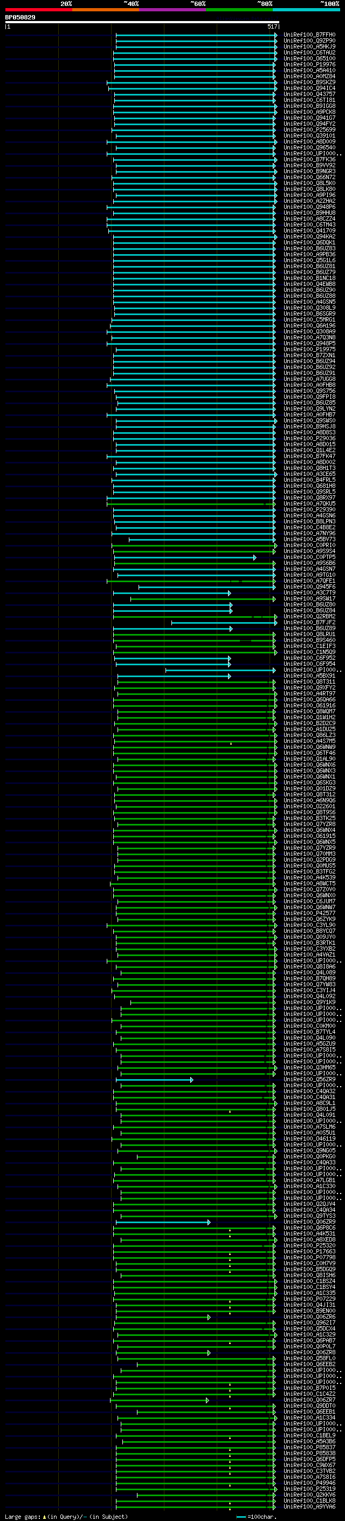
Task: Select the UniRef100_Q86LZ3 label
Action: 309,735
